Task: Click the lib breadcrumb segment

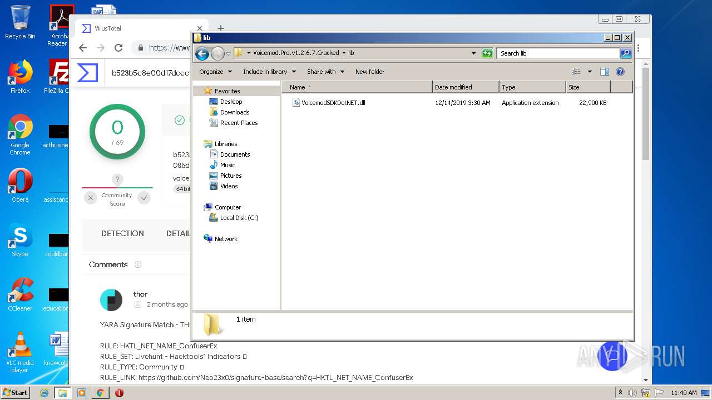Action: point(351,53)
